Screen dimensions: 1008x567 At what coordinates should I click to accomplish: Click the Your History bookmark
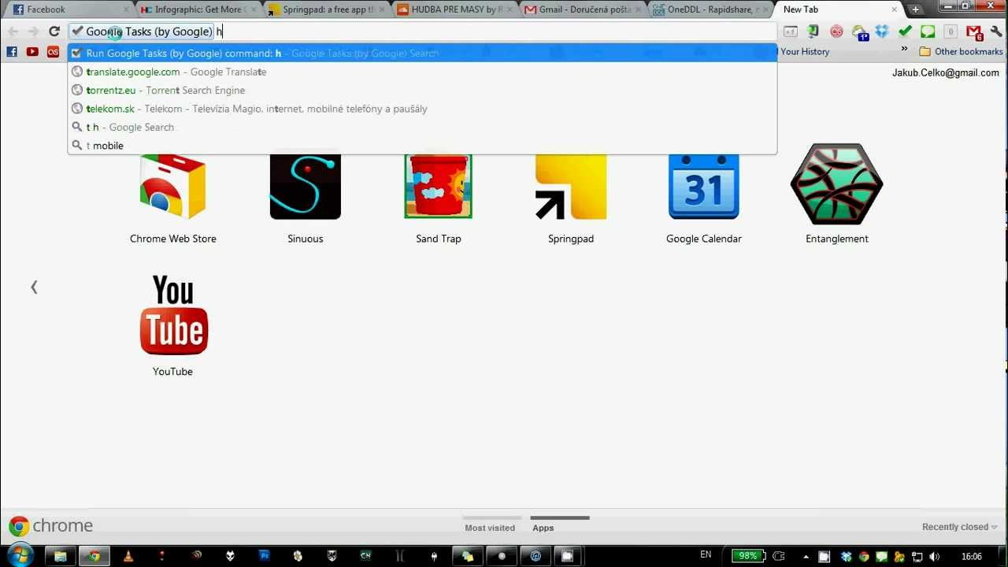click(805, 52)
